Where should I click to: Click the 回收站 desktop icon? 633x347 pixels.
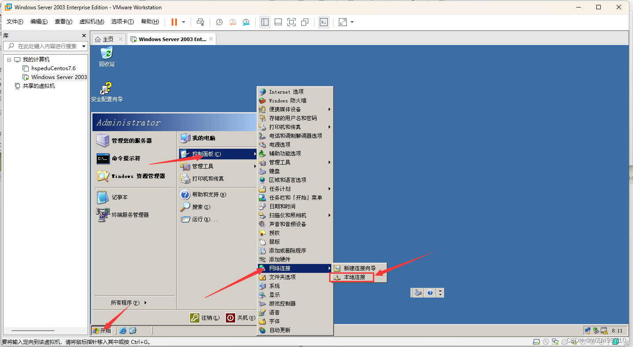point(107,57)
